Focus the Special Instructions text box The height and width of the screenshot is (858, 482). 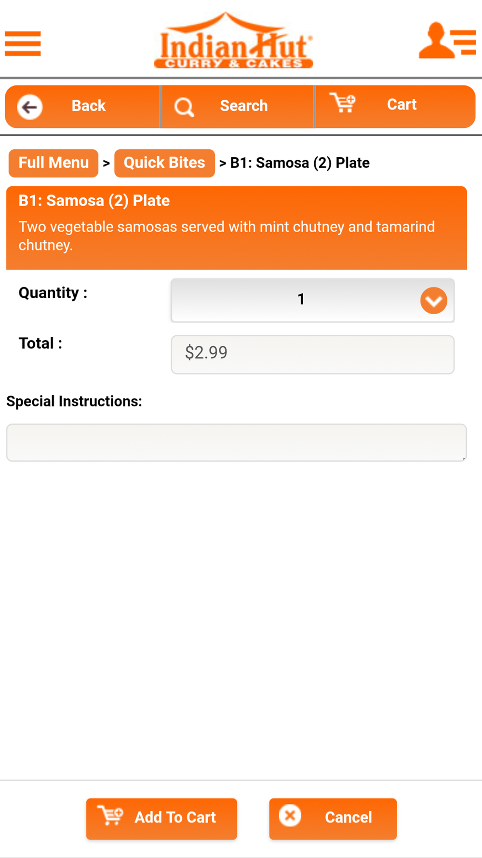pos(237,443)
